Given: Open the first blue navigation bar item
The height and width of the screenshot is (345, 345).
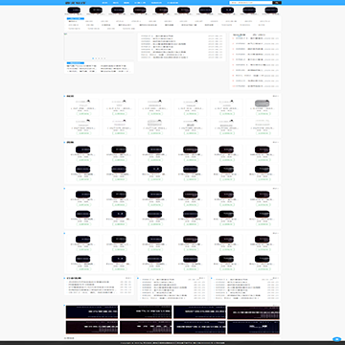Looking at the screenshot, I should point(104,3).
